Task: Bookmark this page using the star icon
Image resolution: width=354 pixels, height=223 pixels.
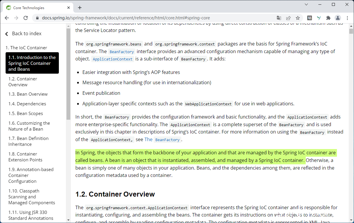Action: 298,18
